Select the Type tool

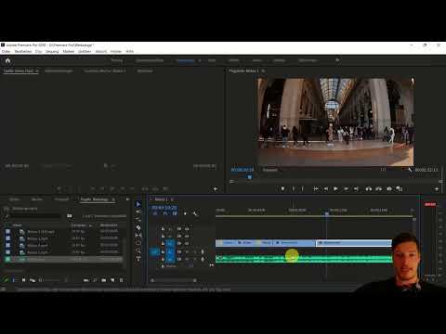point(138,259)
